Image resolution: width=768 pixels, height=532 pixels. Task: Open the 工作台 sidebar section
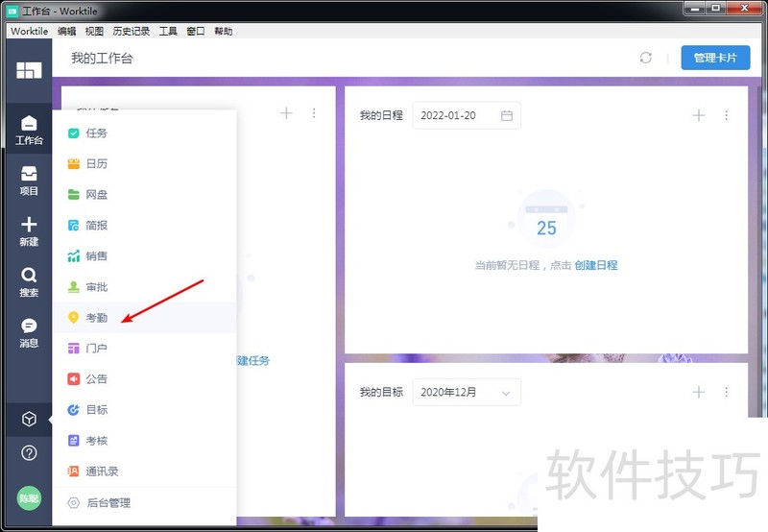pos(29,130)
